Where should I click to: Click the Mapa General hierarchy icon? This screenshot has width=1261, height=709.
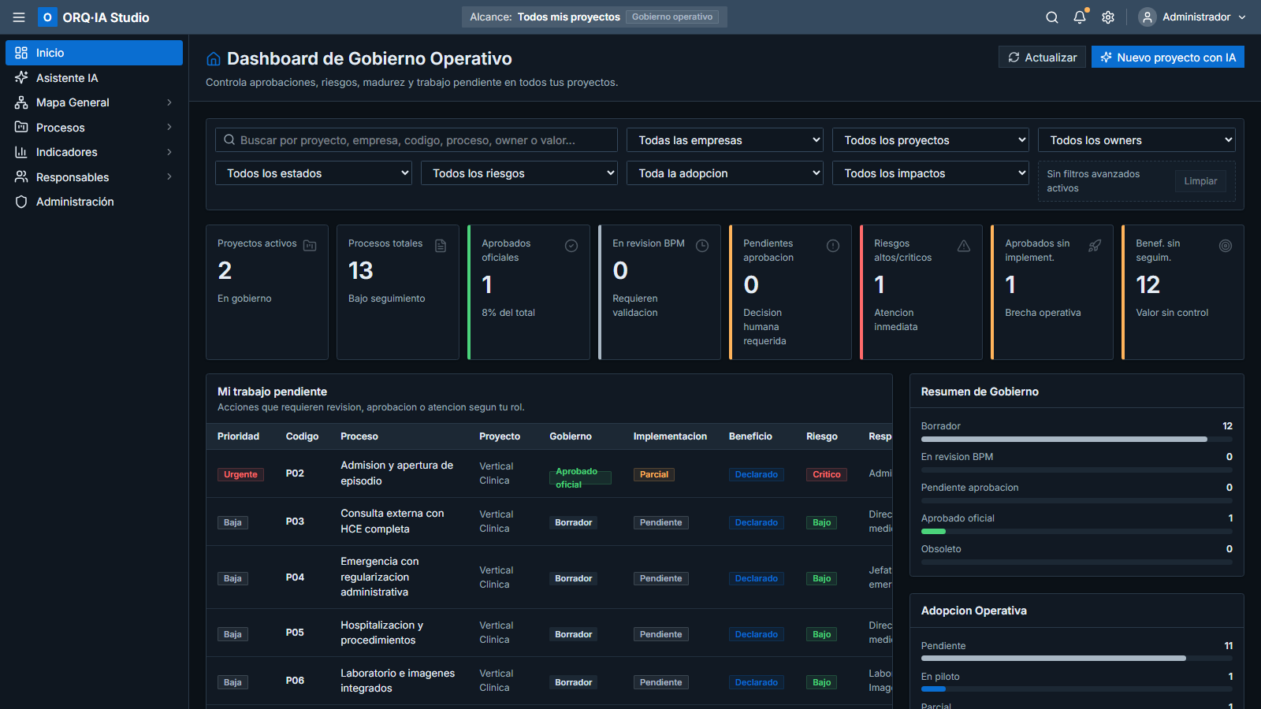pos(21,102)
